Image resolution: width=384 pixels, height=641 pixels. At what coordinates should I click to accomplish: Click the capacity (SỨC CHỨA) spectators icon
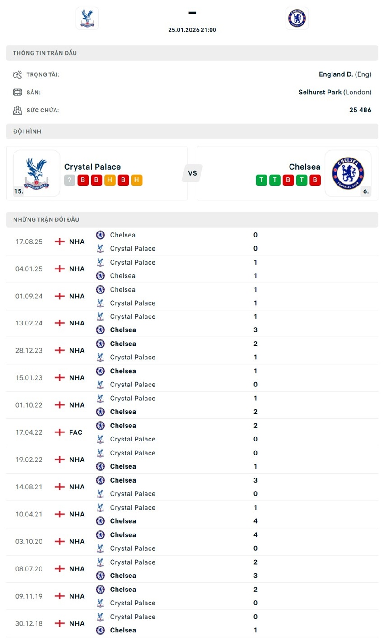tap(18, 110)
